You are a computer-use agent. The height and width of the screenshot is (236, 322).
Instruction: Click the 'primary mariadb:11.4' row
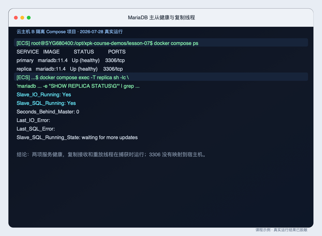[71, 60]
